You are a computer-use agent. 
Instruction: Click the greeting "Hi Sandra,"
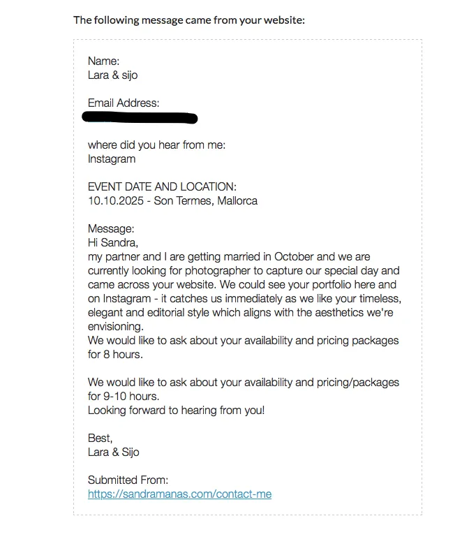point(113,243)
